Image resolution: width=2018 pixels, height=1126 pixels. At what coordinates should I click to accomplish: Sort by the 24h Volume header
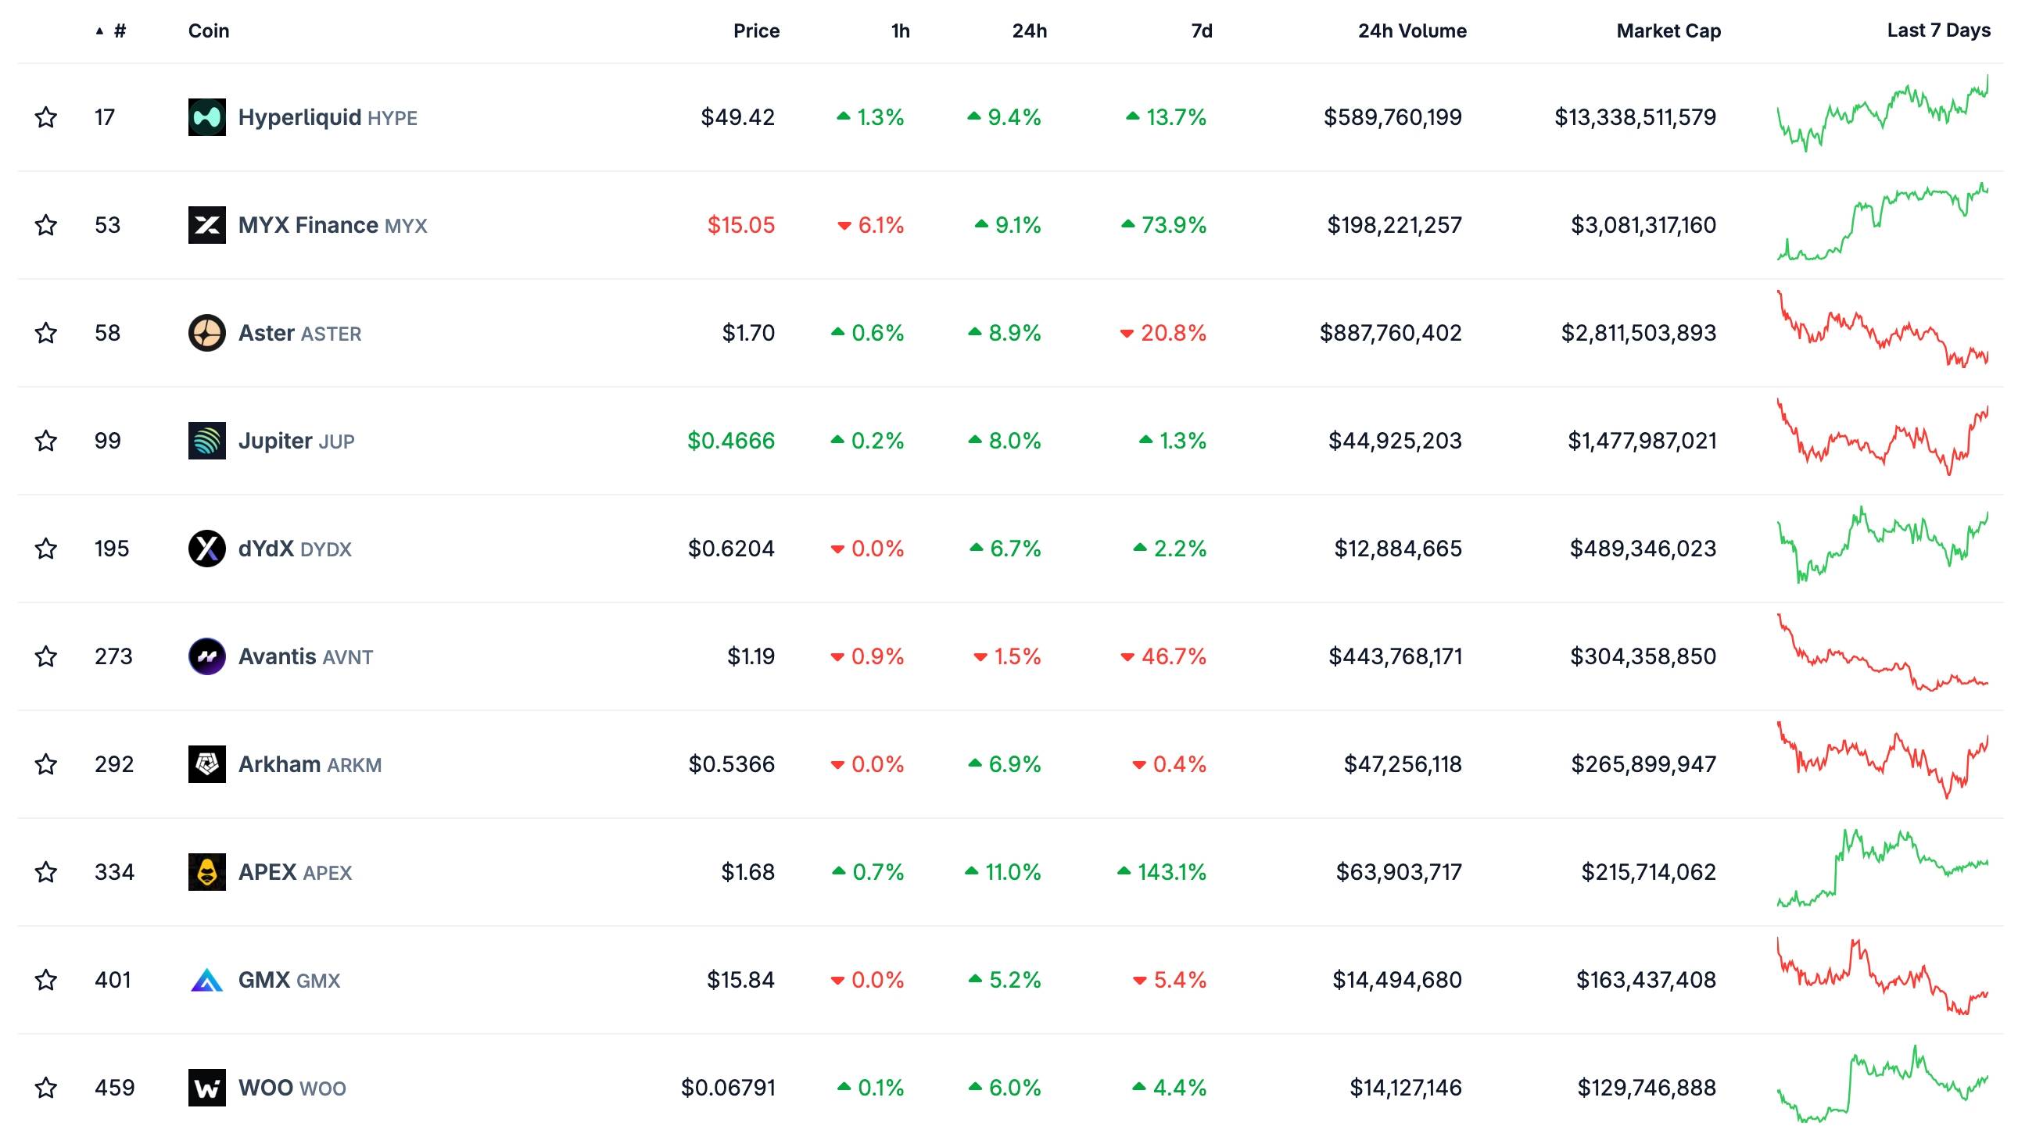(x=1411, y=31)
